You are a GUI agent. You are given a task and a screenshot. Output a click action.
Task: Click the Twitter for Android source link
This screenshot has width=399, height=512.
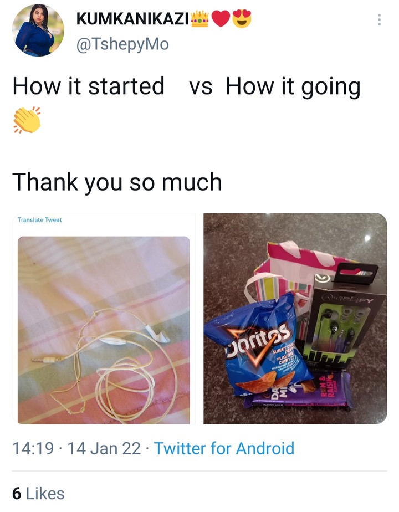pos(224,448)
